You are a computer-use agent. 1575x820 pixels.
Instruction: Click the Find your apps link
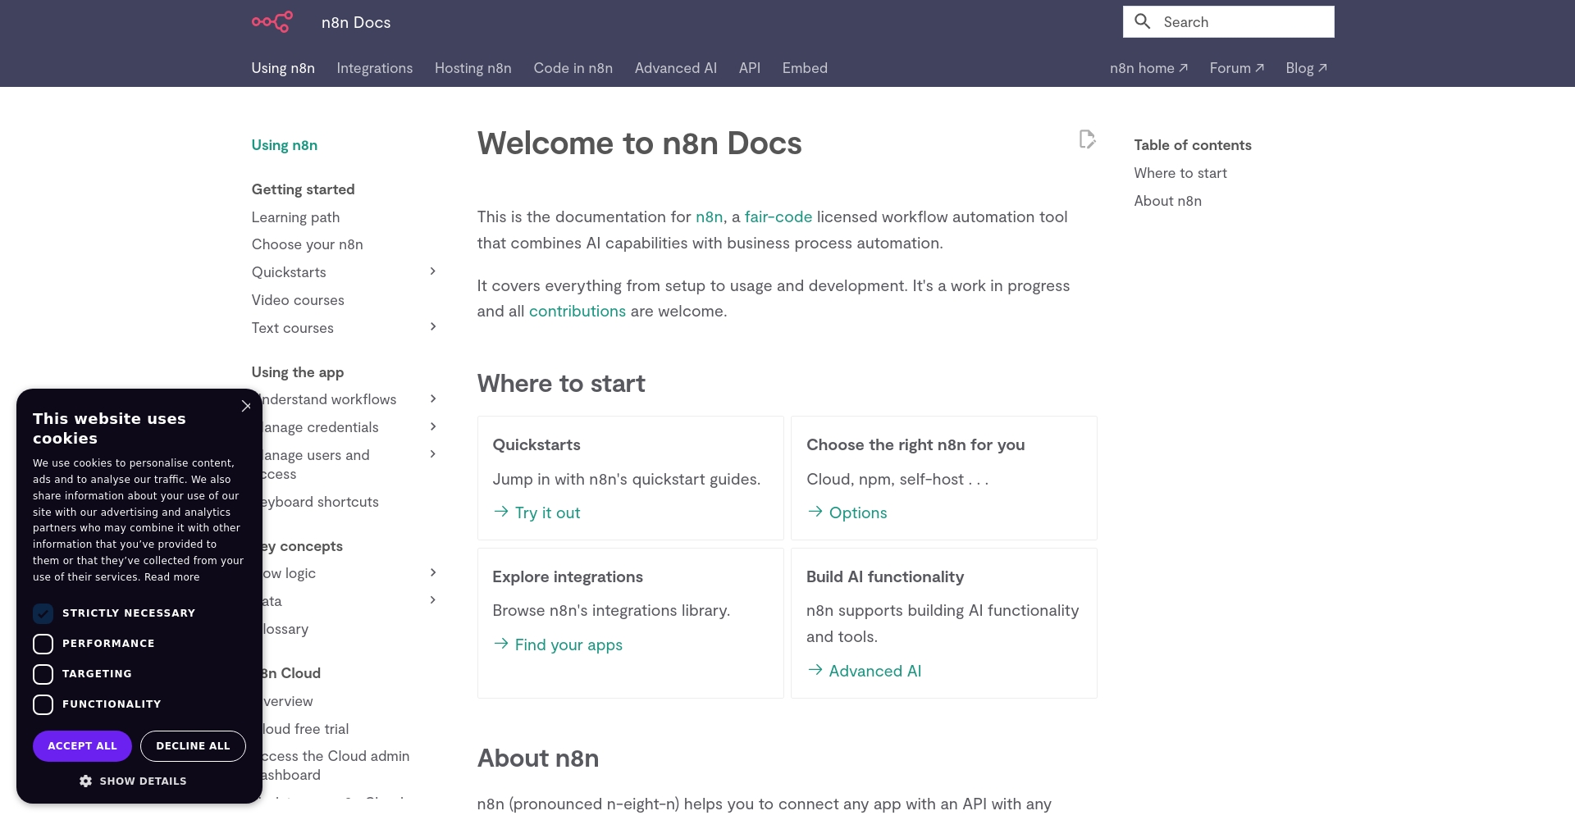pyautogui.click(x=568, y=645)
